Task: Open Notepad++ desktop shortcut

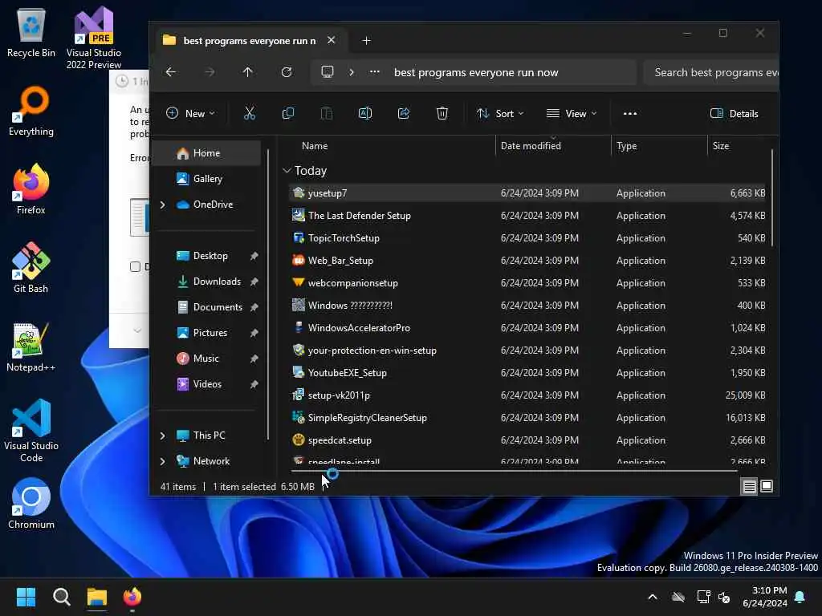Action: pyautogui.click(x=31, y=346)
